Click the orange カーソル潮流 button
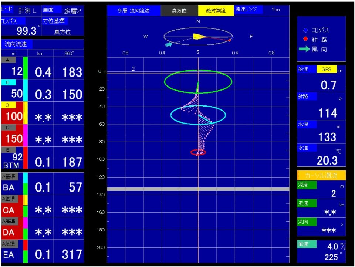This screenshot has height=267, width=355. (321, 175)
